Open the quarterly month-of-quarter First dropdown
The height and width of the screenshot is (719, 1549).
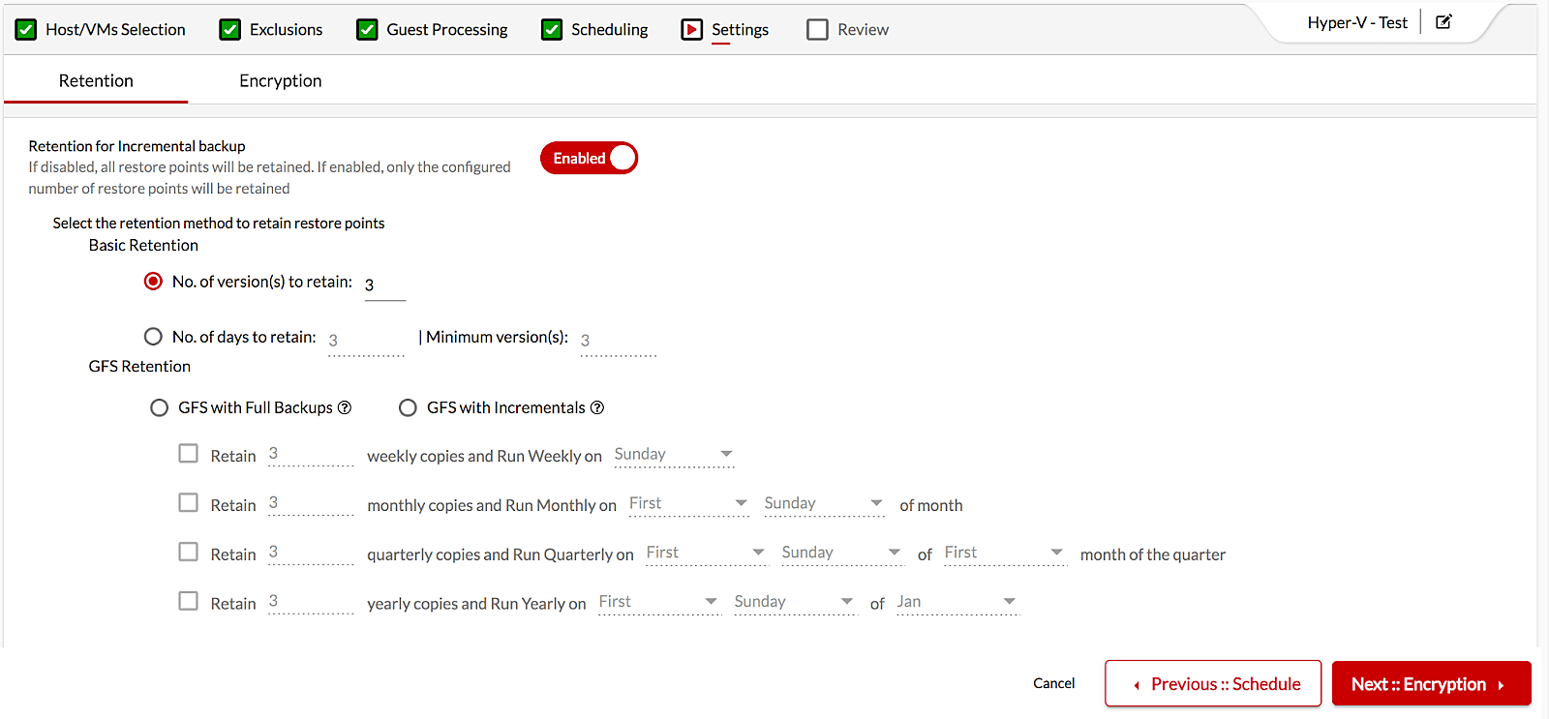pos(1004,554)
